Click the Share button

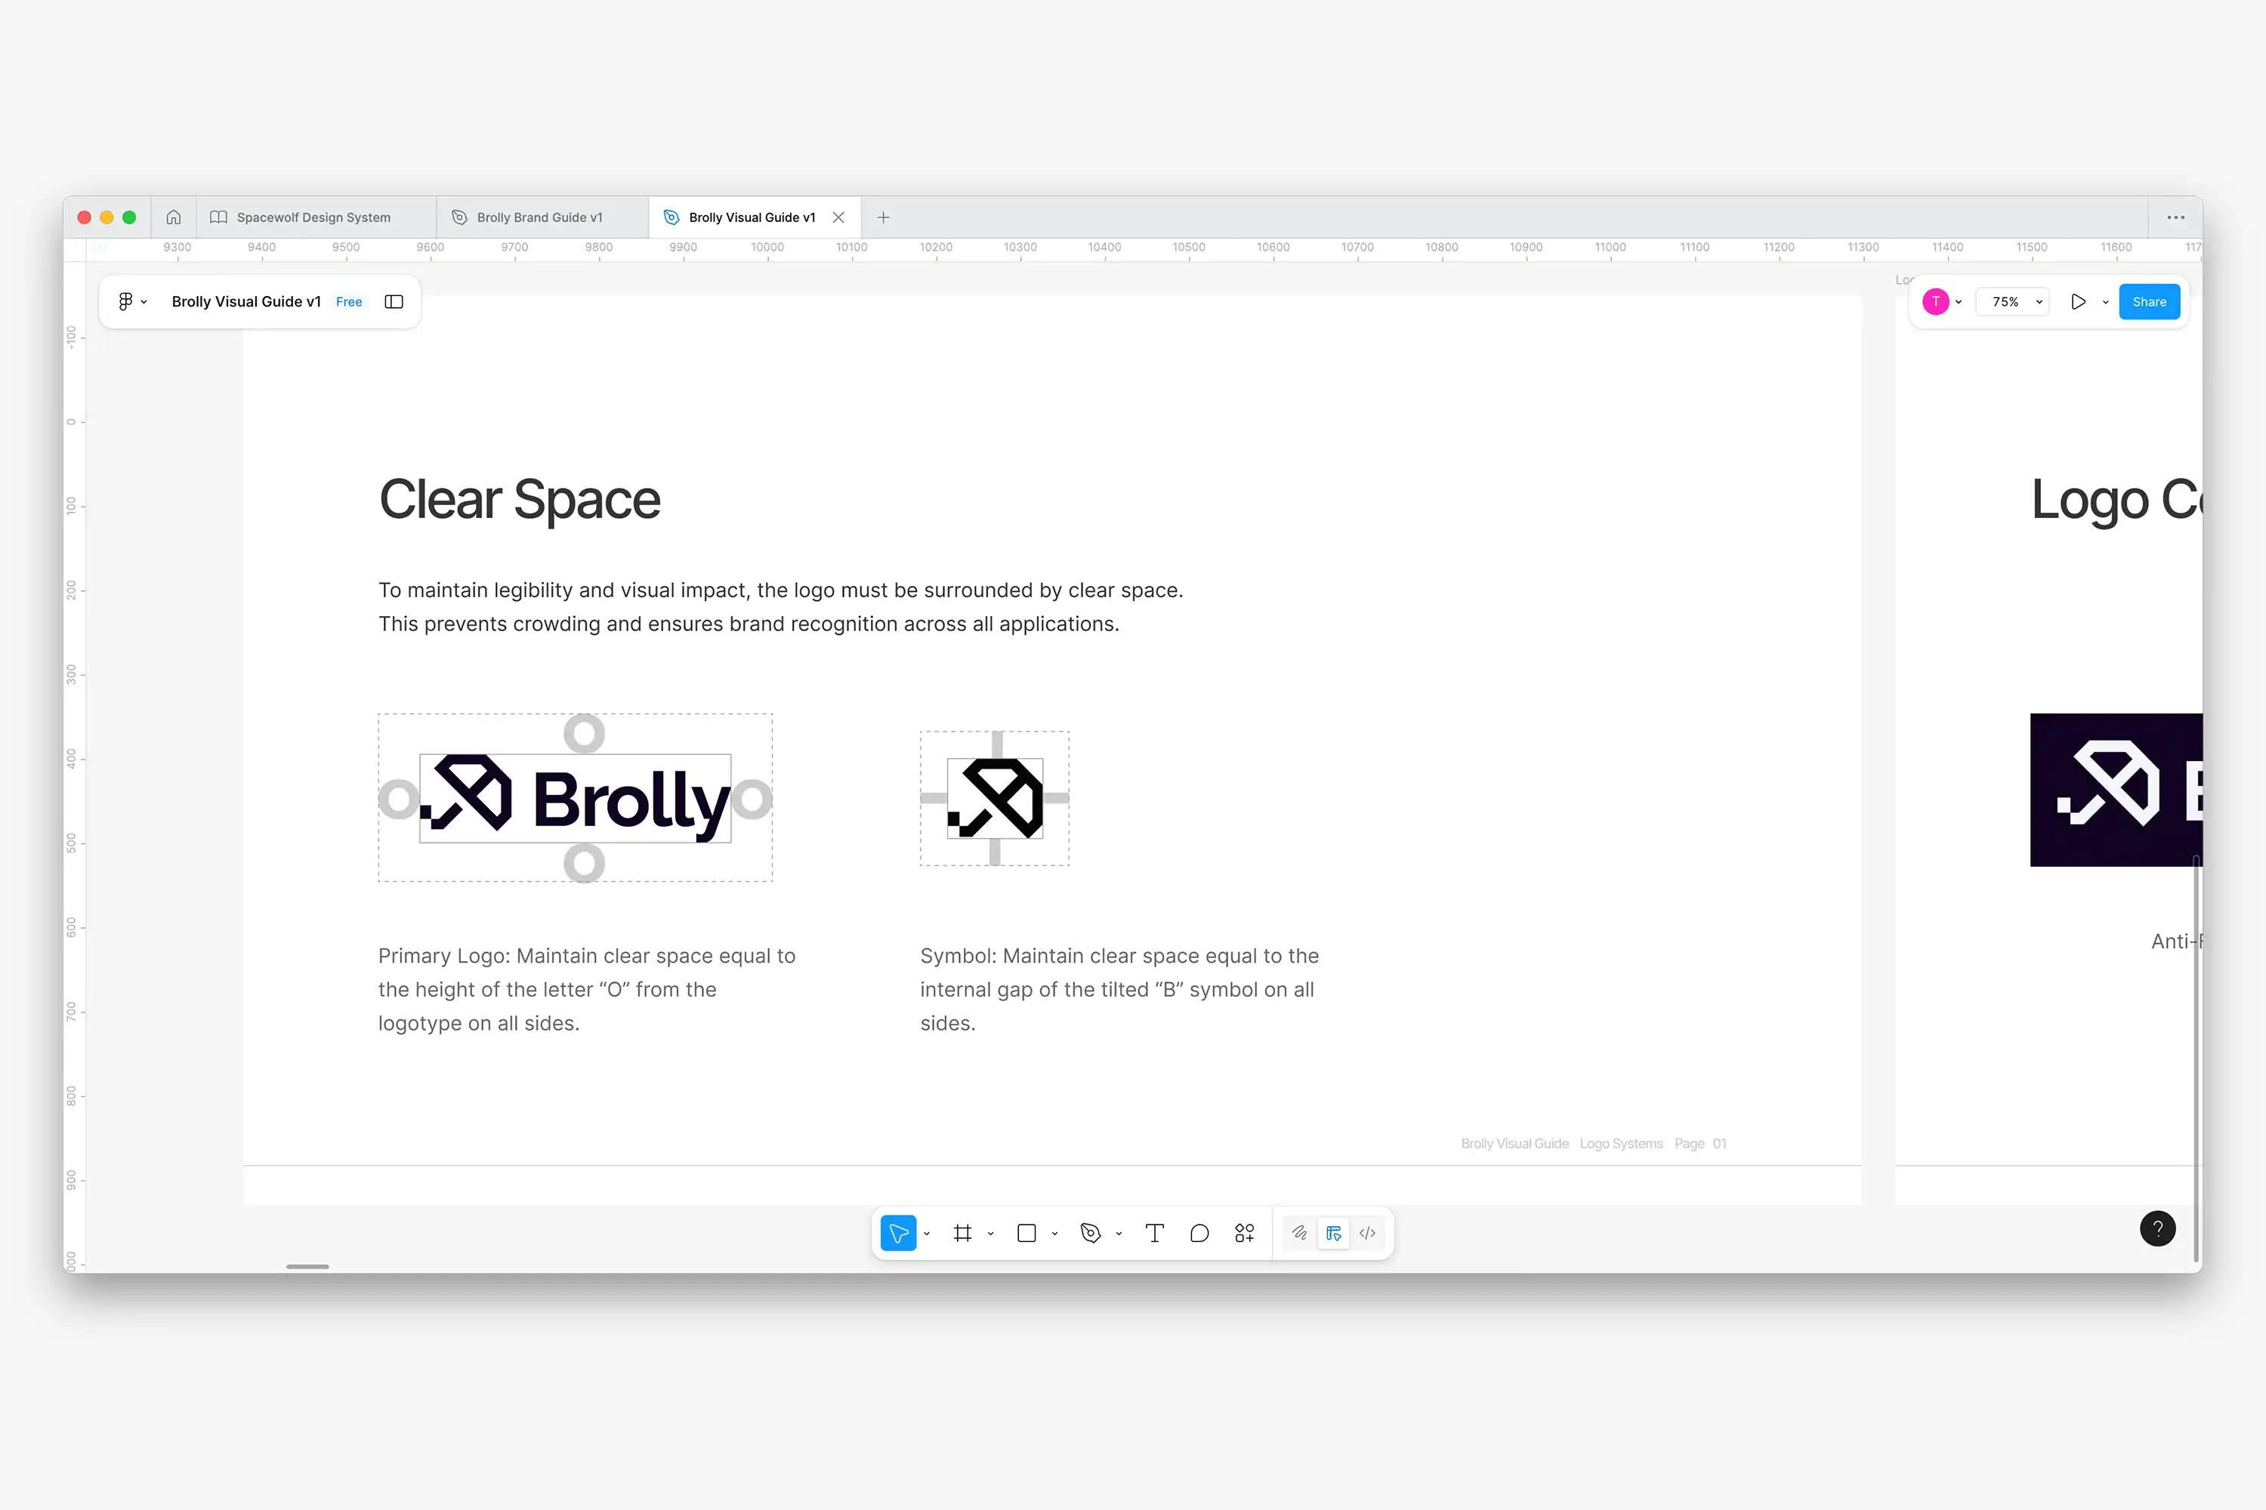tap(2148, 301)
